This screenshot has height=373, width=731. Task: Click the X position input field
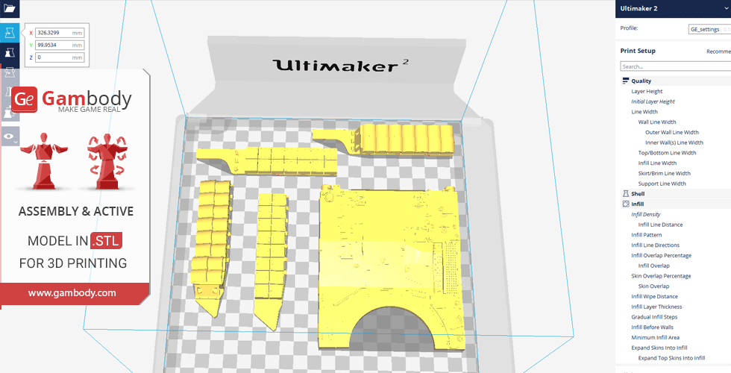(x=58, y=33)
